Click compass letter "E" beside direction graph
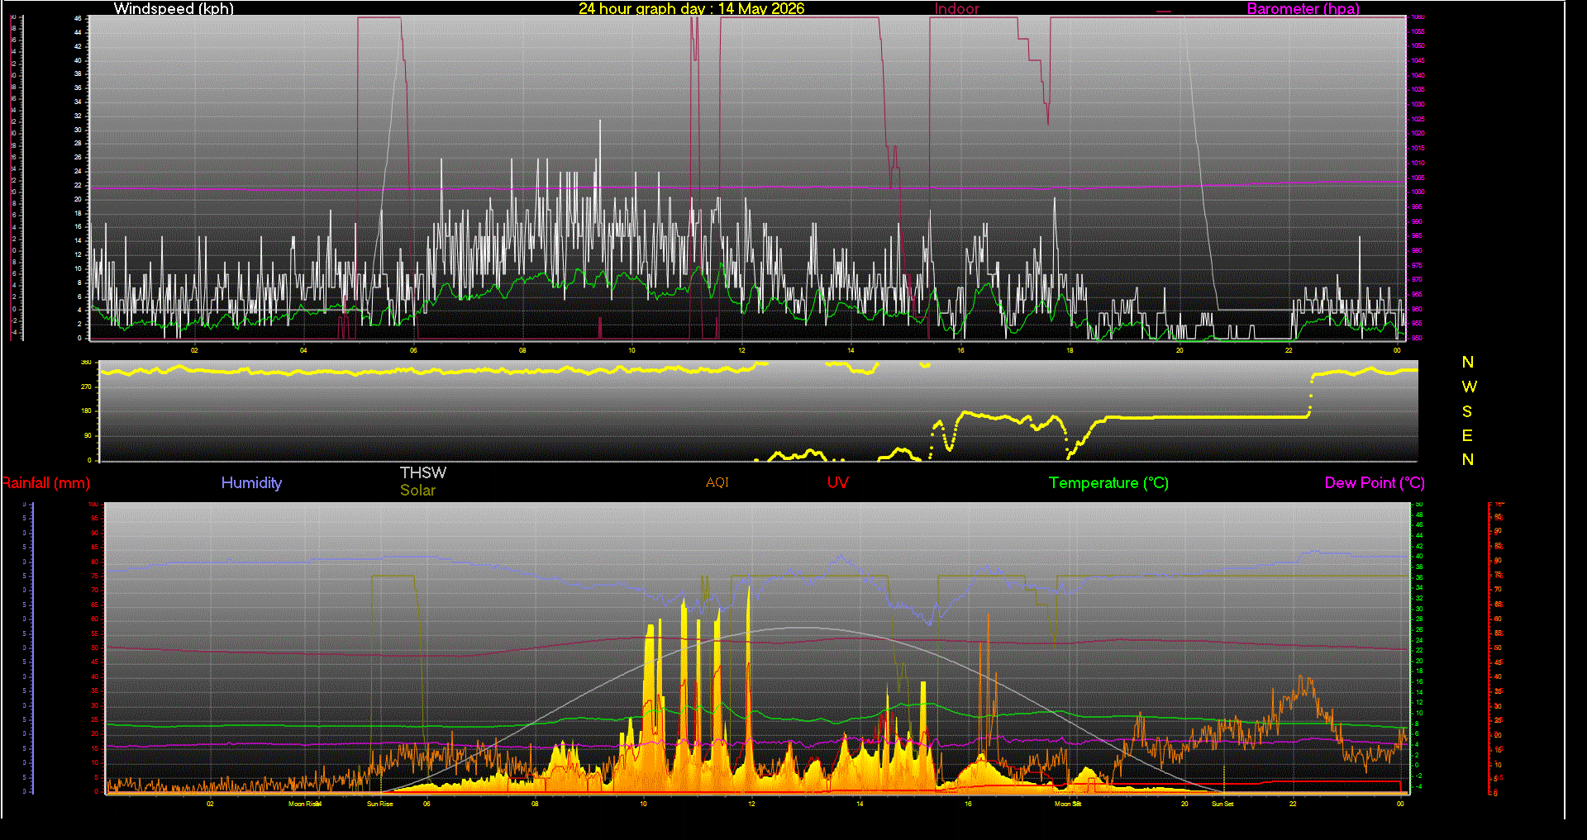Viewport: 1587px width, 840px height. point(1467,435)
